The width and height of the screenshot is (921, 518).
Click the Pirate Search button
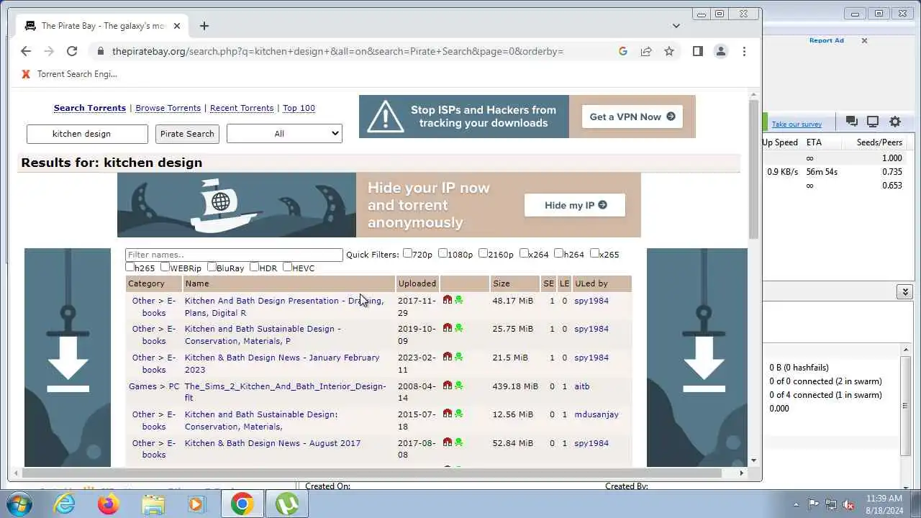(187, 134)
